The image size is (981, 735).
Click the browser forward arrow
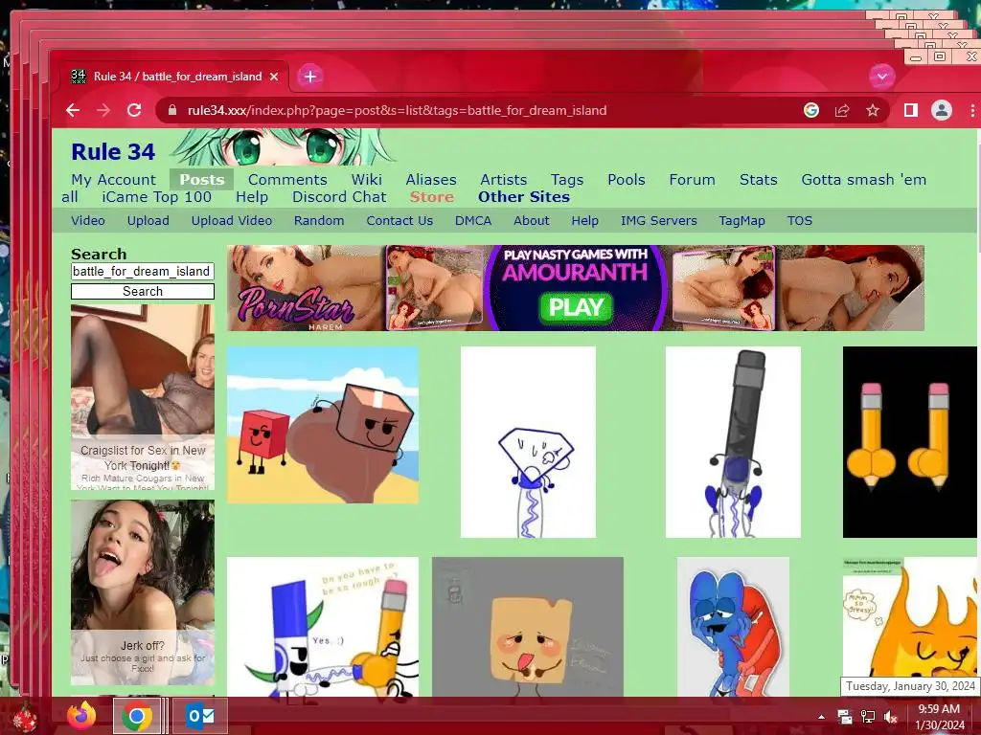[103, 111]
